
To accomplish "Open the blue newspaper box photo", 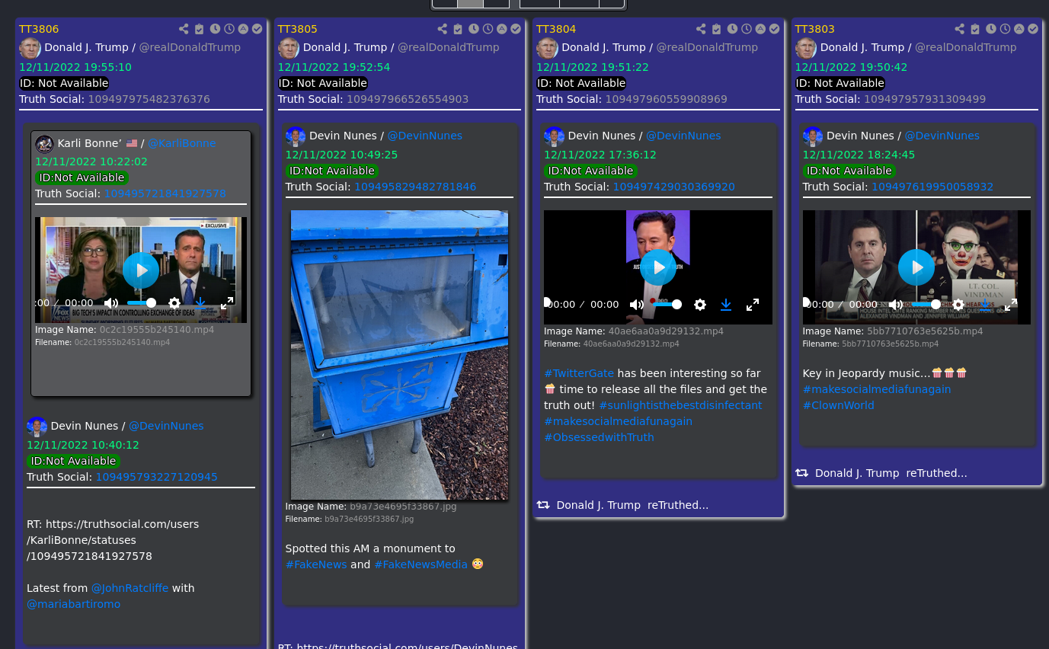I will pos(399,355).
